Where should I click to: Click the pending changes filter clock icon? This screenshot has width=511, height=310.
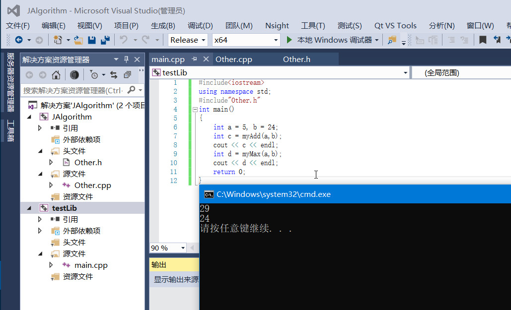(93, 75)
